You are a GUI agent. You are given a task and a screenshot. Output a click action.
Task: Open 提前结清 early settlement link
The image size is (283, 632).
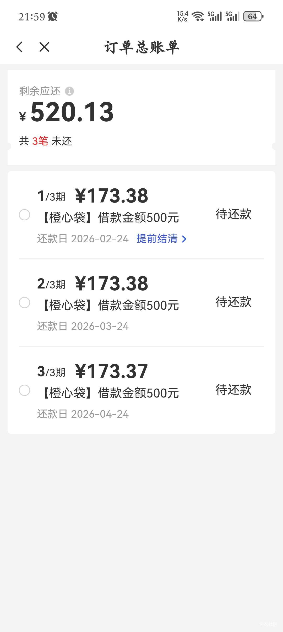tap(157, 239)
